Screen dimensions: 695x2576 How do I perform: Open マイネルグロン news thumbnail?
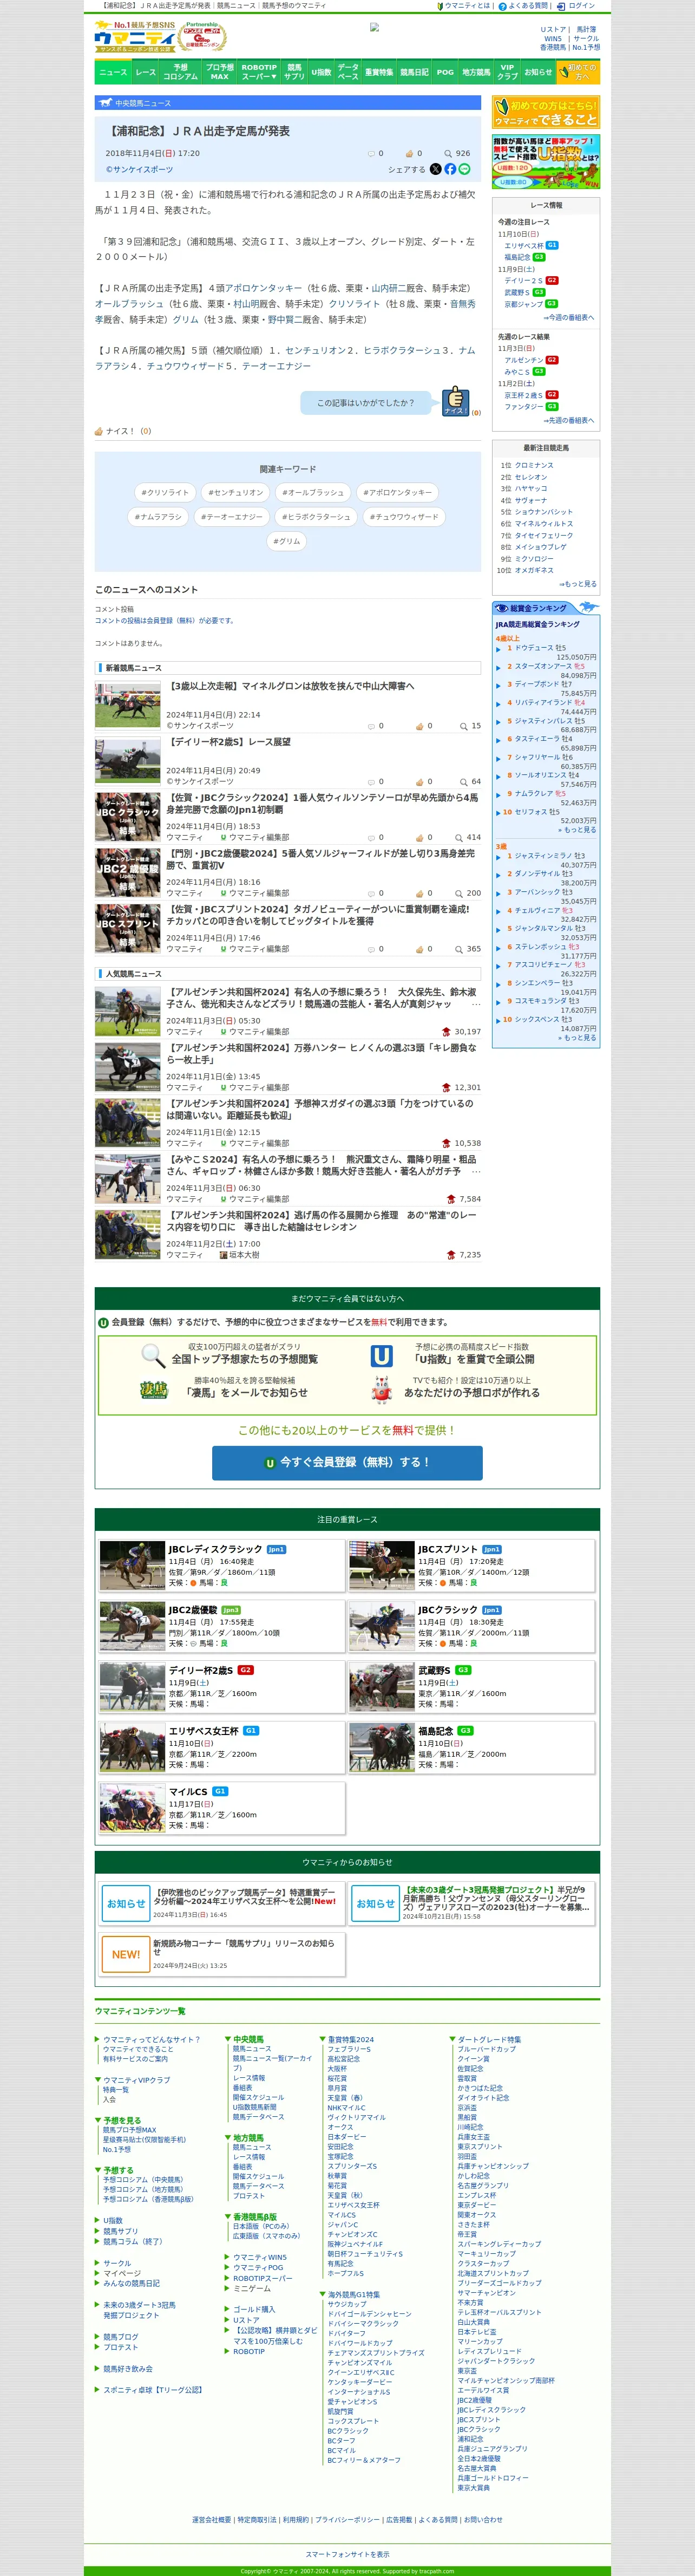pyautogui.click(x=128, y=705)
